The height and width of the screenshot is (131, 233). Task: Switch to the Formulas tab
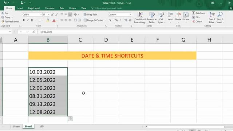click(50, 8)
